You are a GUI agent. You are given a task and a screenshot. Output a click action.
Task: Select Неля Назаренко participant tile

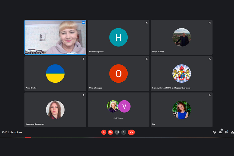pyautogui.click(x=119, y=37)
